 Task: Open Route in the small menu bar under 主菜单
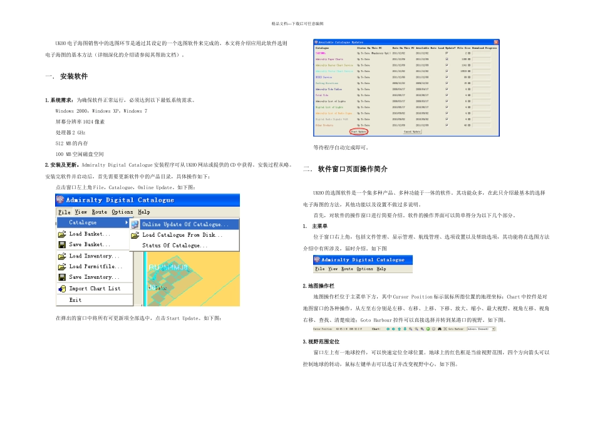(347, 269)
